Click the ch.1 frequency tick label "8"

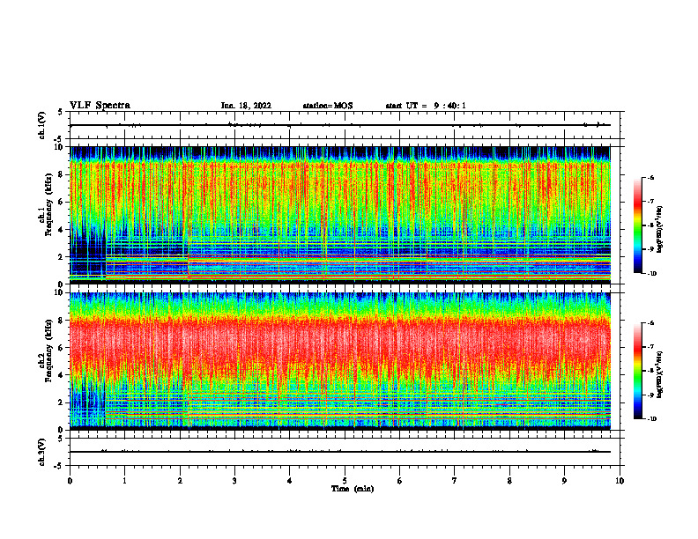(61, 174)
